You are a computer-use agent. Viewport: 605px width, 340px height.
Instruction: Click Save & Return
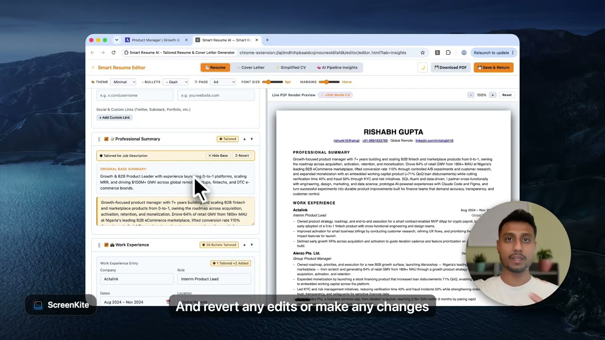[493, 68]
